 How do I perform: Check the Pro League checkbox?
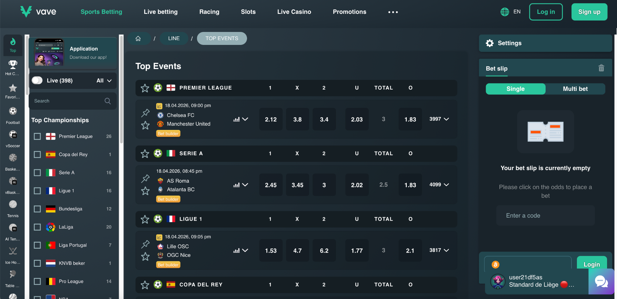point(37,282)
